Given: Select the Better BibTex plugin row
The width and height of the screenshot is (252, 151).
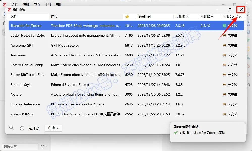Looking at the screenshot, I should [x=126, y=75].
